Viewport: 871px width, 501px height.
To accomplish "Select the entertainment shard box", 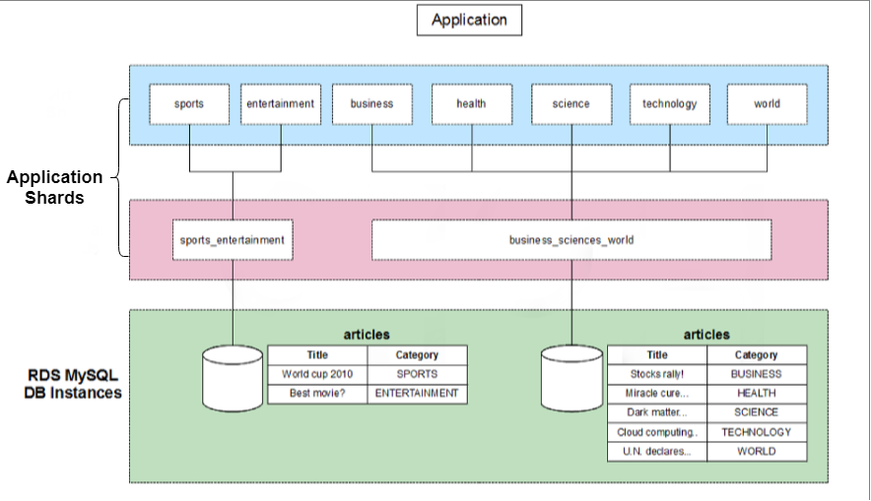I will [281, 103].
